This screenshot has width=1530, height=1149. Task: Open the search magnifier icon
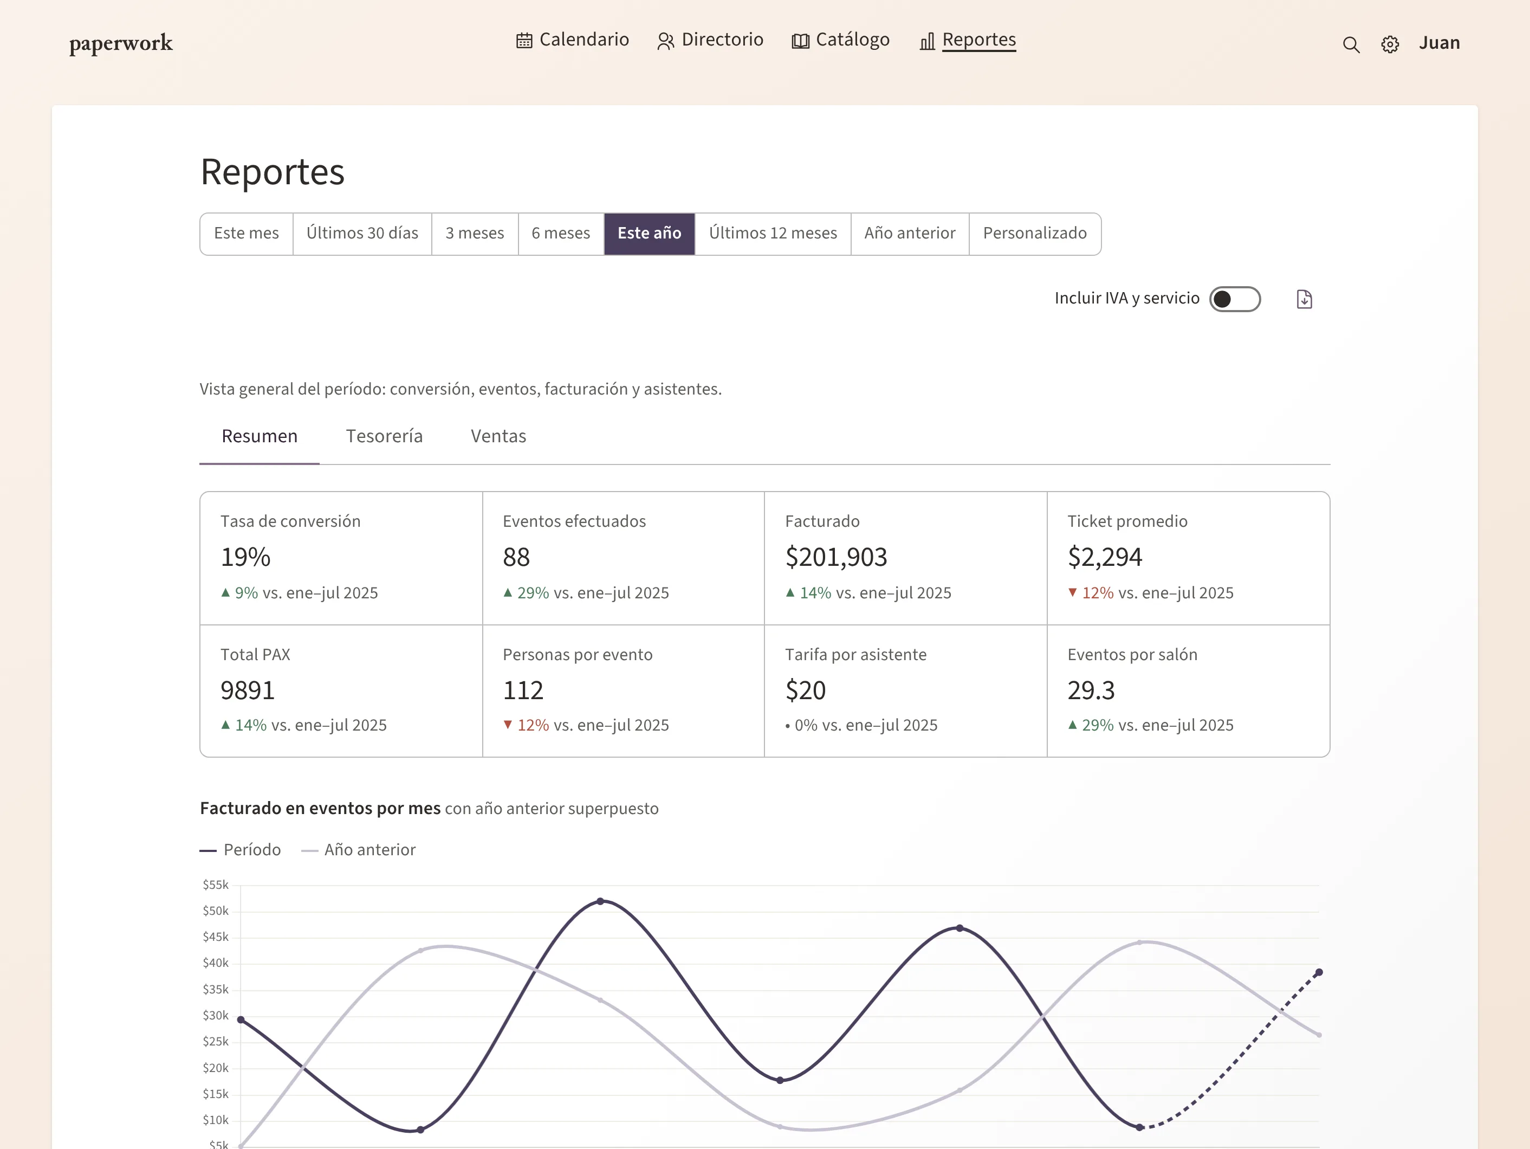click(x=1351, y=44)
